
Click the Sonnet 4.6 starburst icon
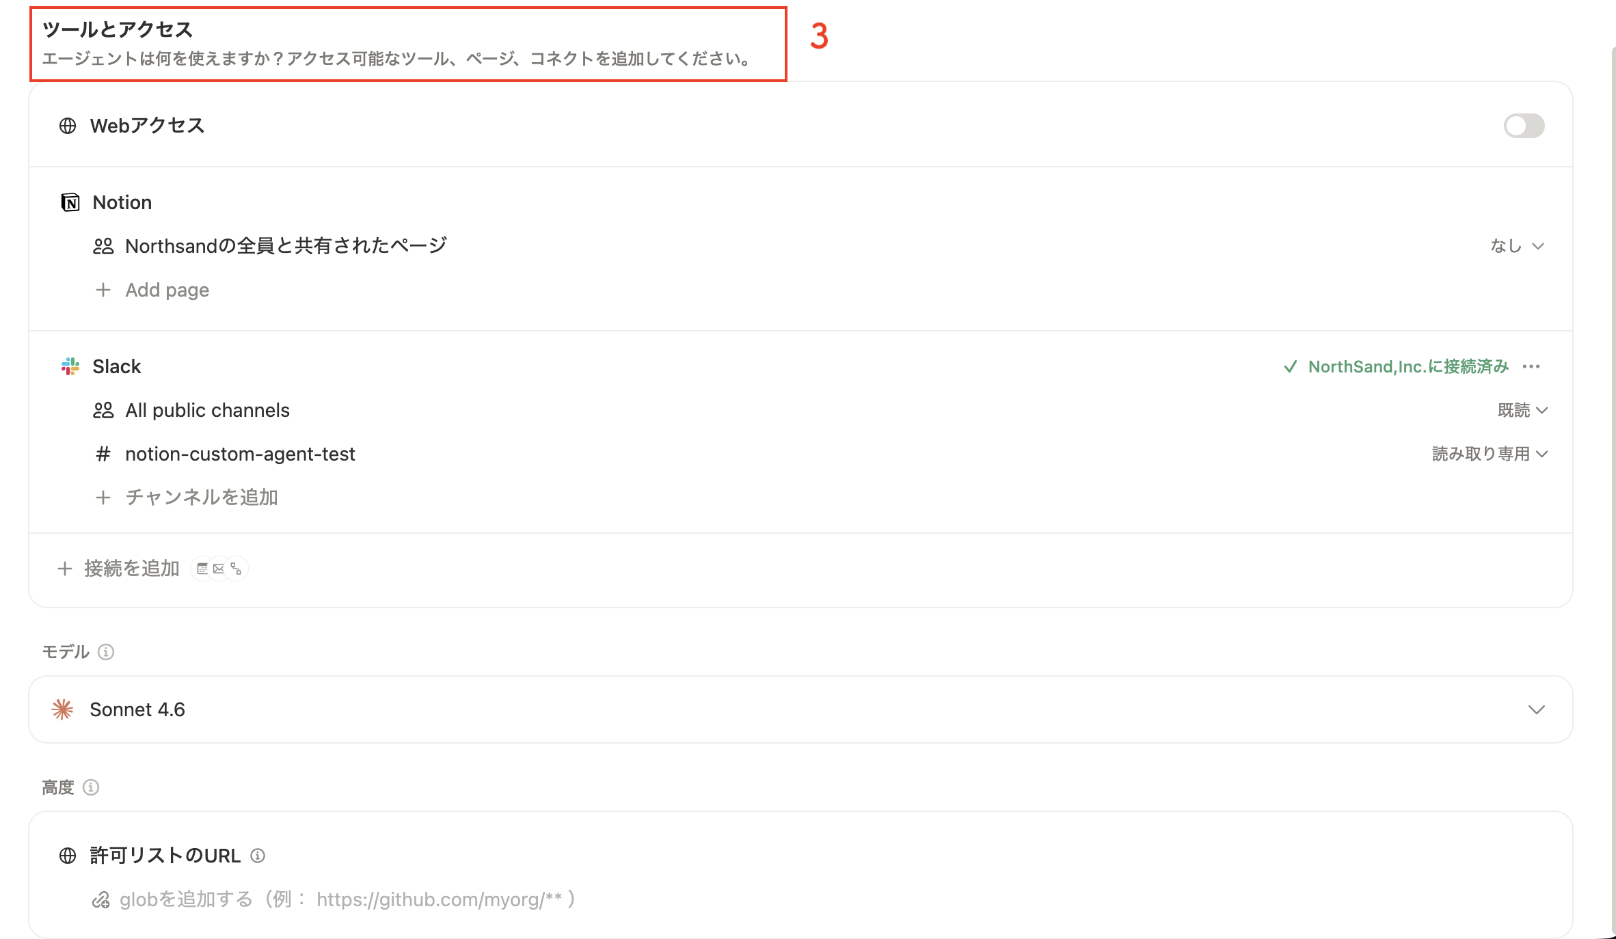click(x=62, y=709)
